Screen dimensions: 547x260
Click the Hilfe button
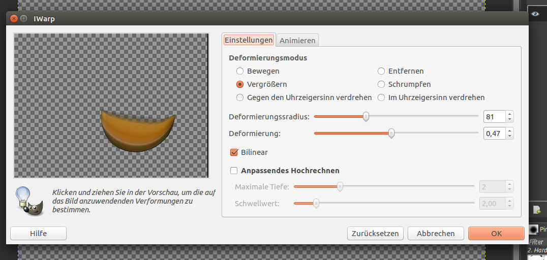click(x=38, y=234)
